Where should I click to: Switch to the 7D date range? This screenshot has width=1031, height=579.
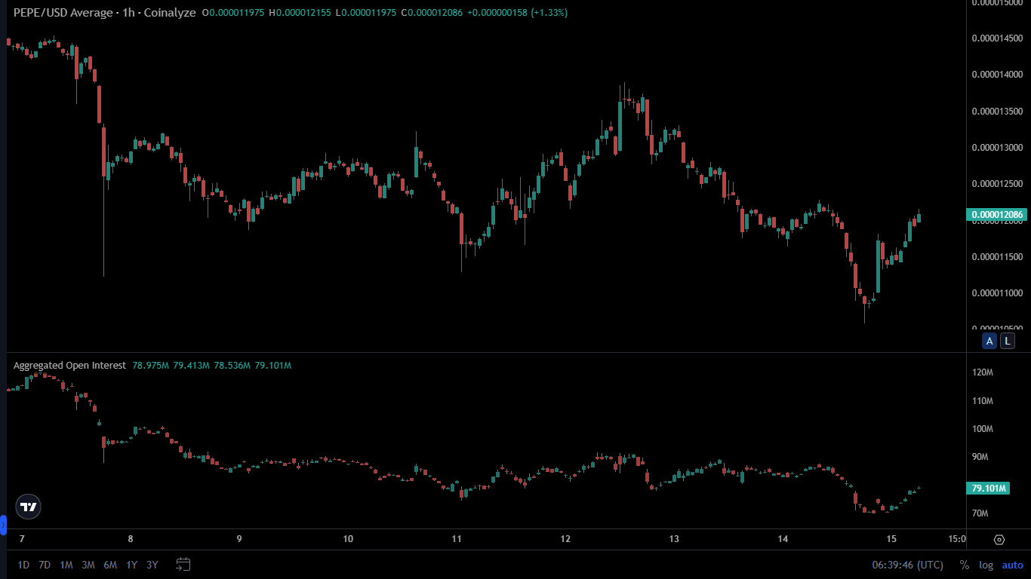point(43,564)
